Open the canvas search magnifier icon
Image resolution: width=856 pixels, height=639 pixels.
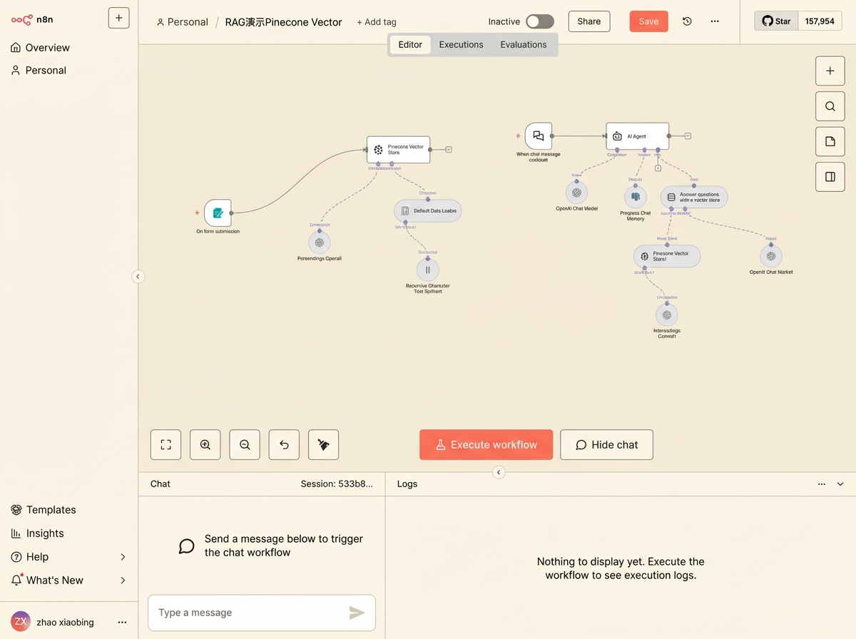click(830, 106)
